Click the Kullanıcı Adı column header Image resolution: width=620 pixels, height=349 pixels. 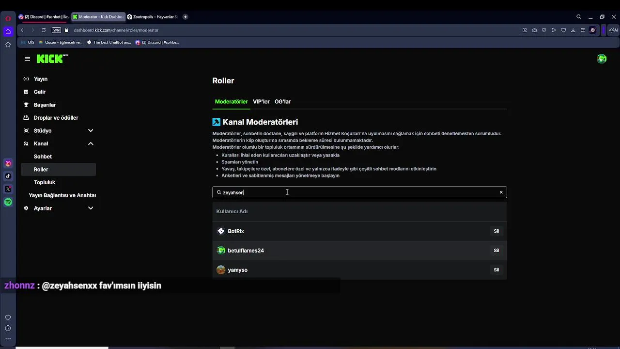click(232, 211)
